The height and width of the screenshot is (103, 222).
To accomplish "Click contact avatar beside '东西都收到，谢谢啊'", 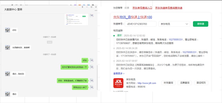I will pos(7,48).
